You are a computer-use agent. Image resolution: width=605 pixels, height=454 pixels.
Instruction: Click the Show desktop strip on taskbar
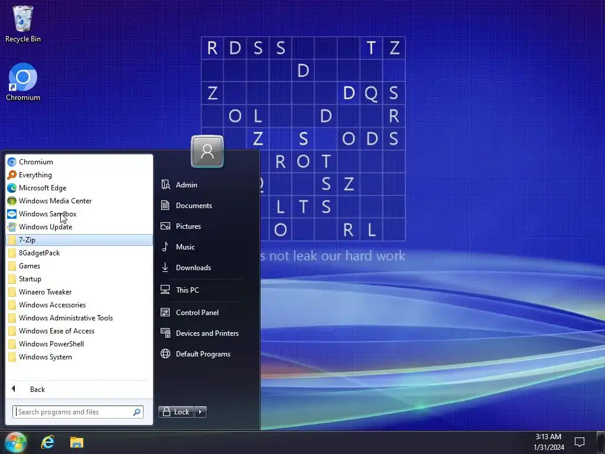tap(601, 442)
